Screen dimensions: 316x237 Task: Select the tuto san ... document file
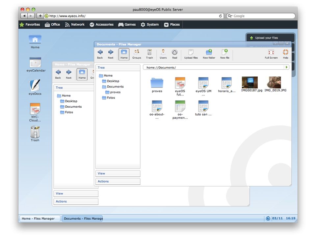coord(203,108)
